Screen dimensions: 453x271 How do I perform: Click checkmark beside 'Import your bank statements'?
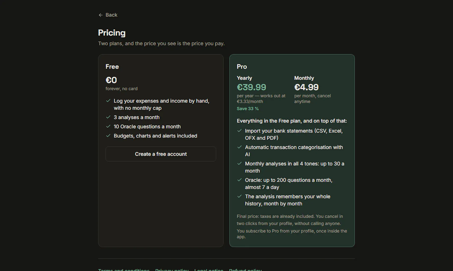pyautogui.click(x=240, y=131)
